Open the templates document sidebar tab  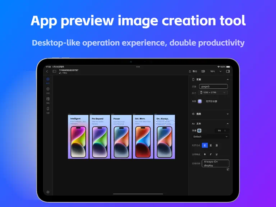point(48,100)
